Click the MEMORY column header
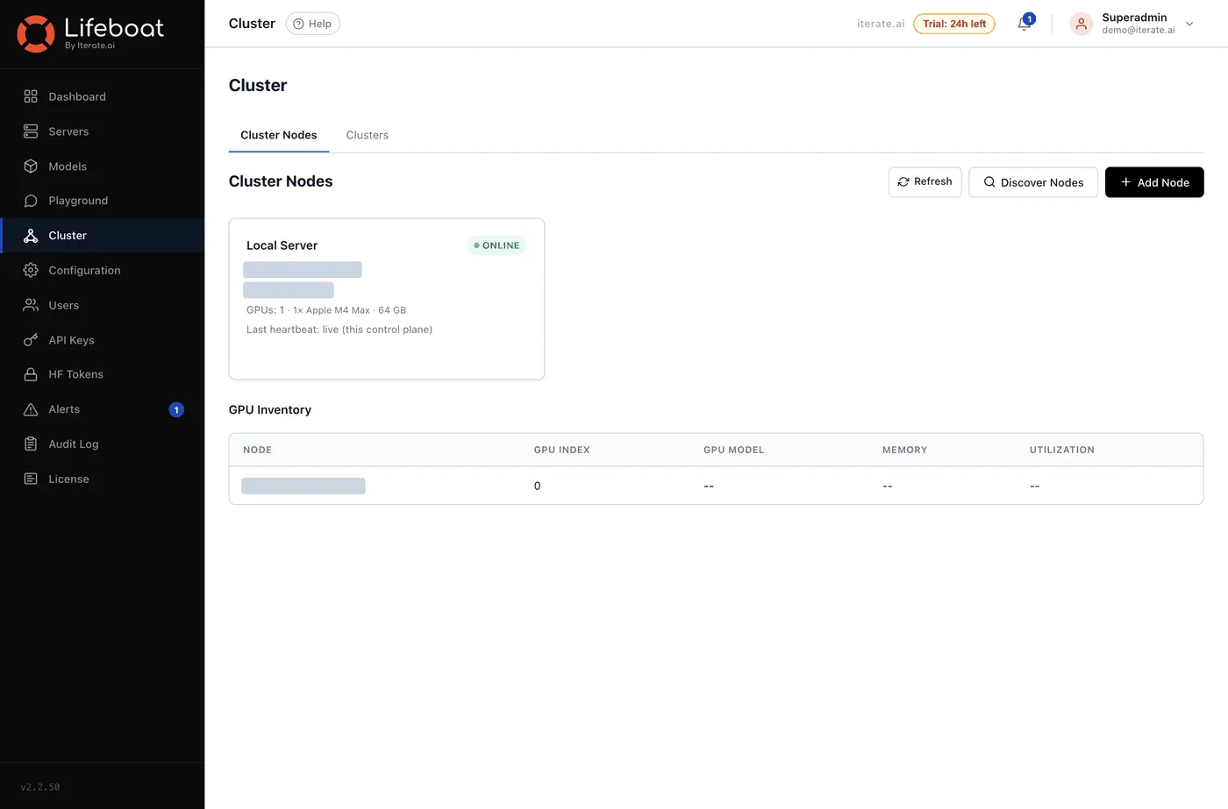 coord(905,450)
